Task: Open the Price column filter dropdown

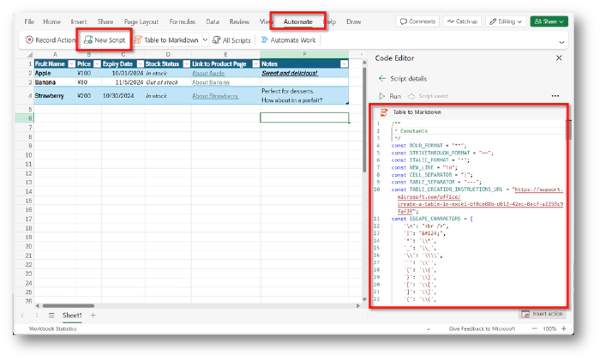Action: tap(97, 63)
